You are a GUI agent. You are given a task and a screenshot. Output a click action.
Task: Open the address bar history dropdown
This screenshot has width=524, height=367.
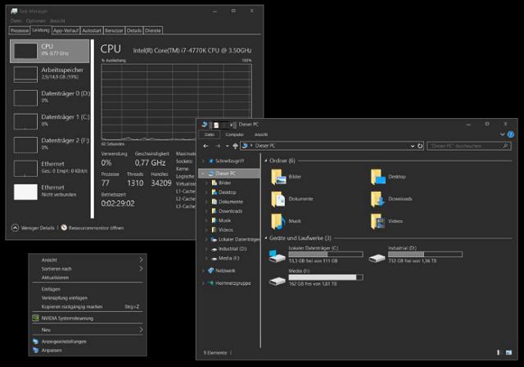coord(413,146)
